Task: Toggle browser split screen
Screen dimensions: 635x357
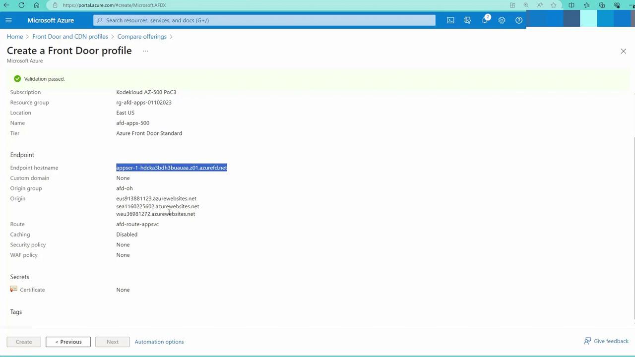Action: pyautogui.click(x=571, y=5)
